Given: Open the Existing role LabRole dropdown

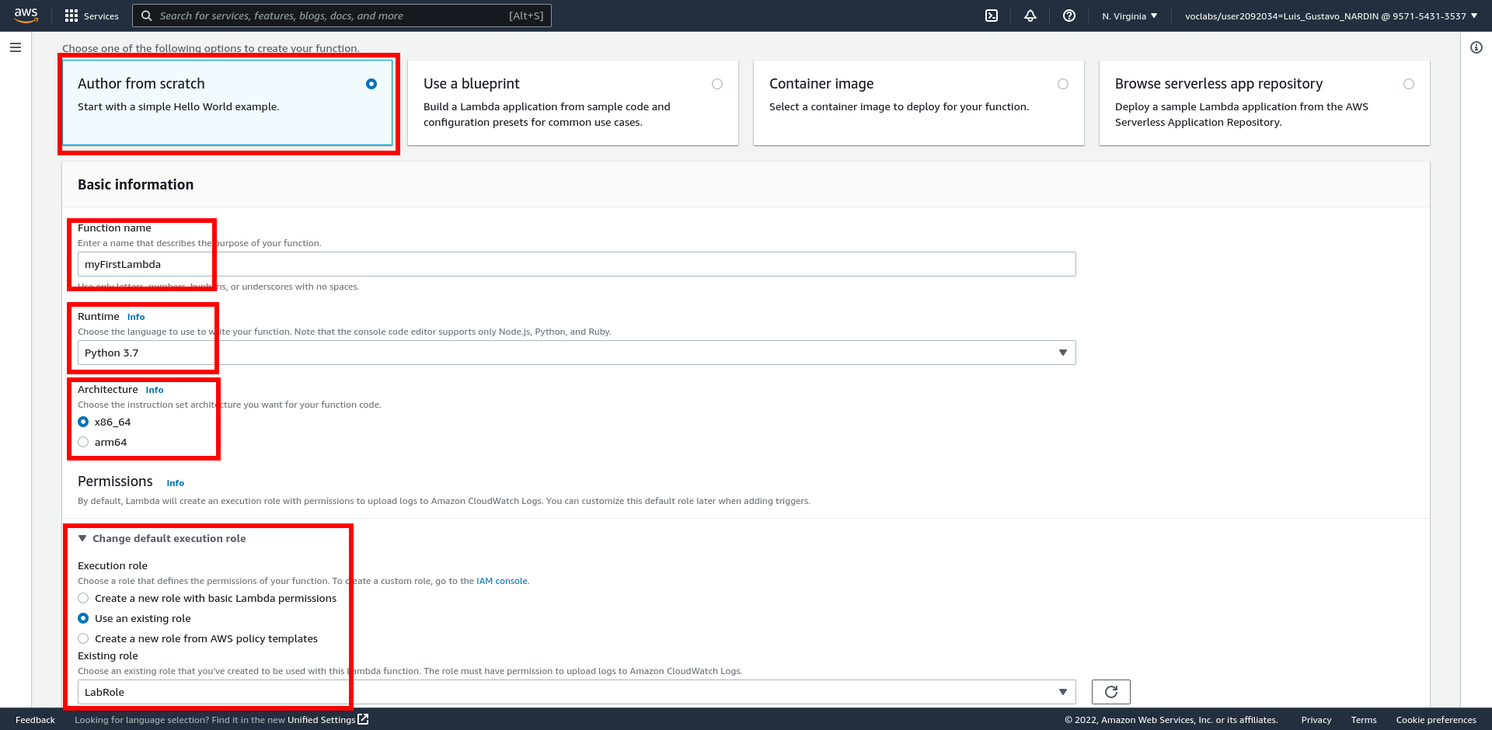Looking at the screenshot, I should 576,692.
